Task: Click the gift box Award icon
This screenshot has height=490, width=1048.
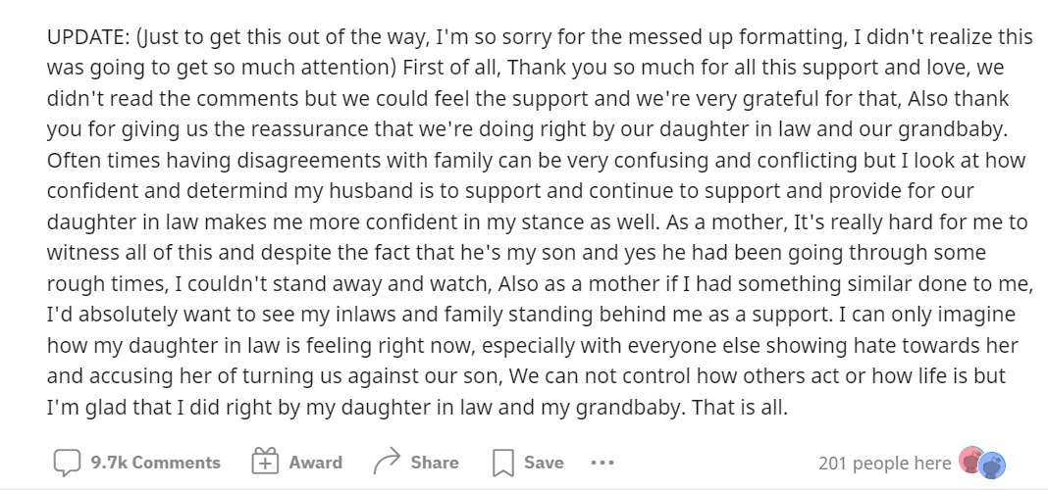Action: (265, 462)
